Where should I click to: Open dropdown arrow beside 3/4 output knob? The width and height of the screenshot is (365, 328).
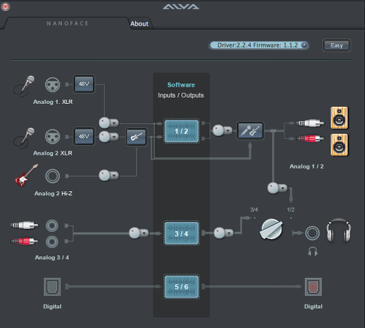[x=229, y=233]
